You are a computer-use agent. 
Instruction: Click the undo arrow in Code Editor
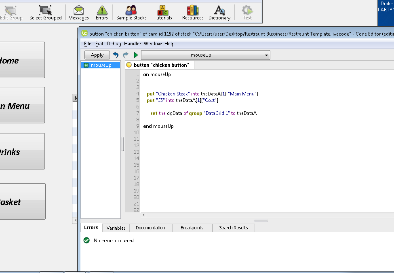[x=116, y=55]
